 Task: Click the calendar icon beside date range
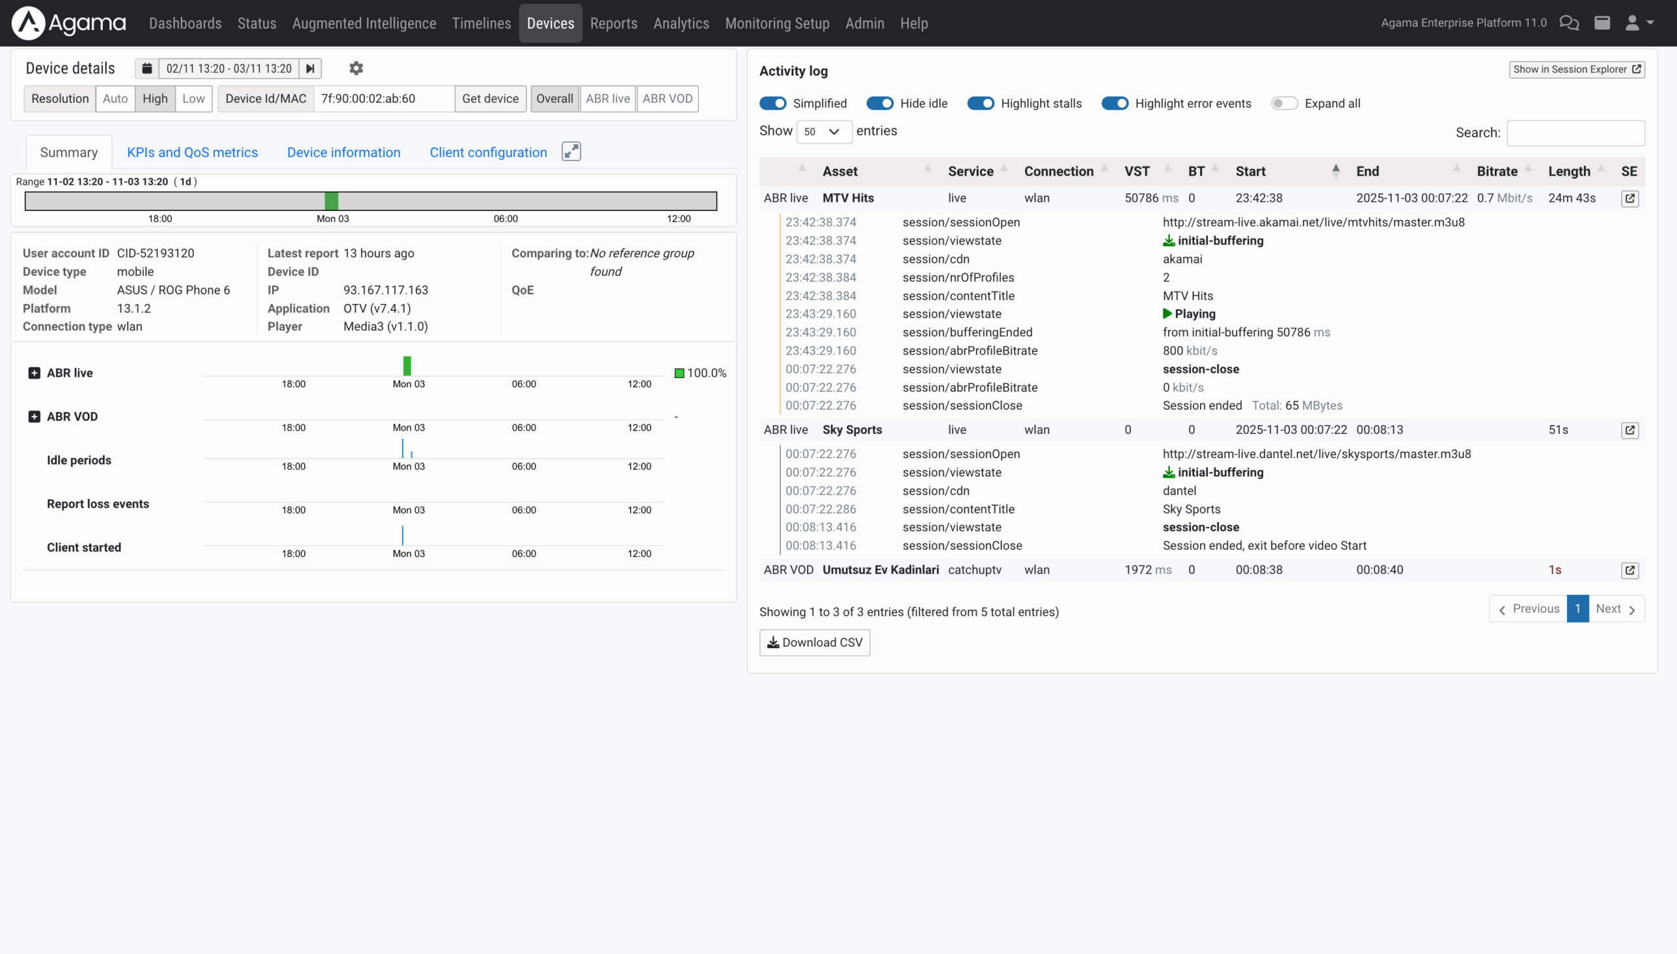click(x=147, y=68)
